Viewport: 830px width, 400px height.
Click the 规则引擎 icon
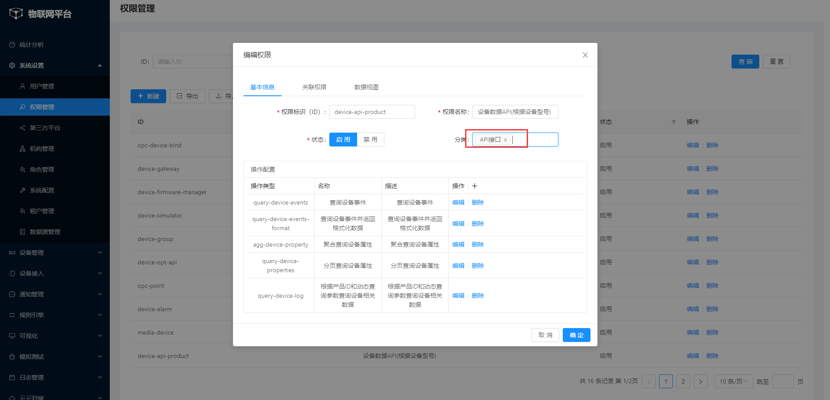12,315
